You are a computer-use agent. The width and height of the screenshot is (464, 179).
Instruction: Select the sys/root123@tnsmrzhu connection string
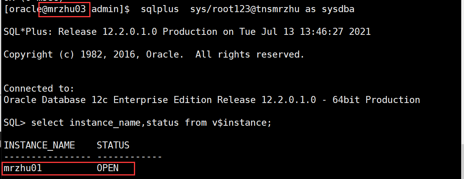click(244, 9)
